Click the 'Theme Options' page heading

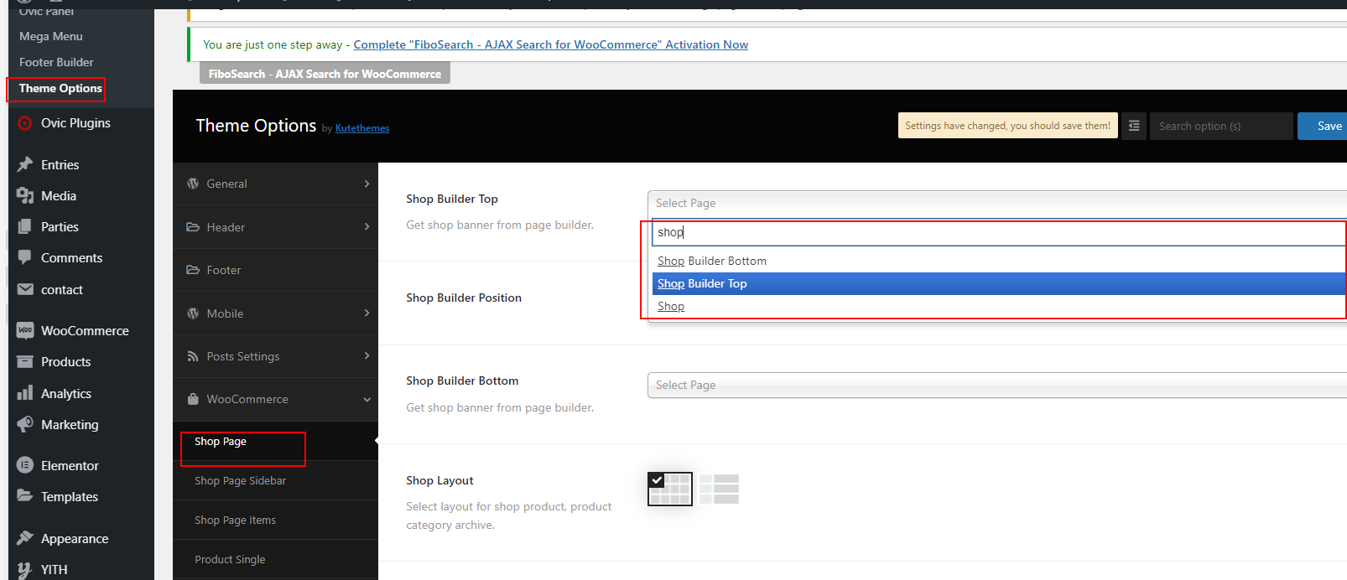click(x=256, y=126)
